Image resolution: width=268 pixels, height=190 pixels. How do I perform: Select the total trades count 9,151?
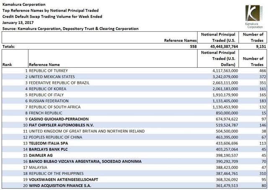261,46
